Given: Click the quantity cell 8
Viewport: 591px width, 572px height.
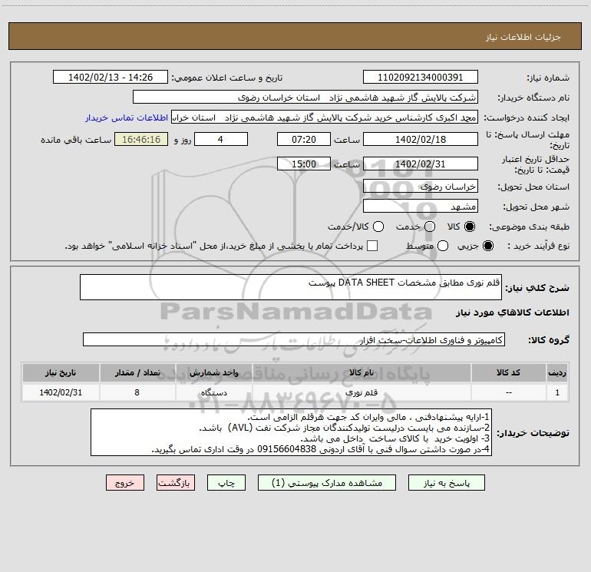Looking at the screenshot, I should [137, 392].
